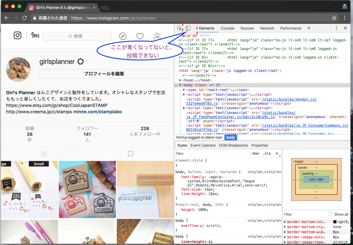This screenshot has height=245, width=353.
Task: Open the daruma stamp post thumbnail
Action: tap(87, 189)
